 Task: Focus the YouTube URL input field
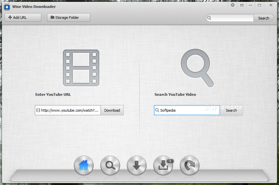click(68, 110)
